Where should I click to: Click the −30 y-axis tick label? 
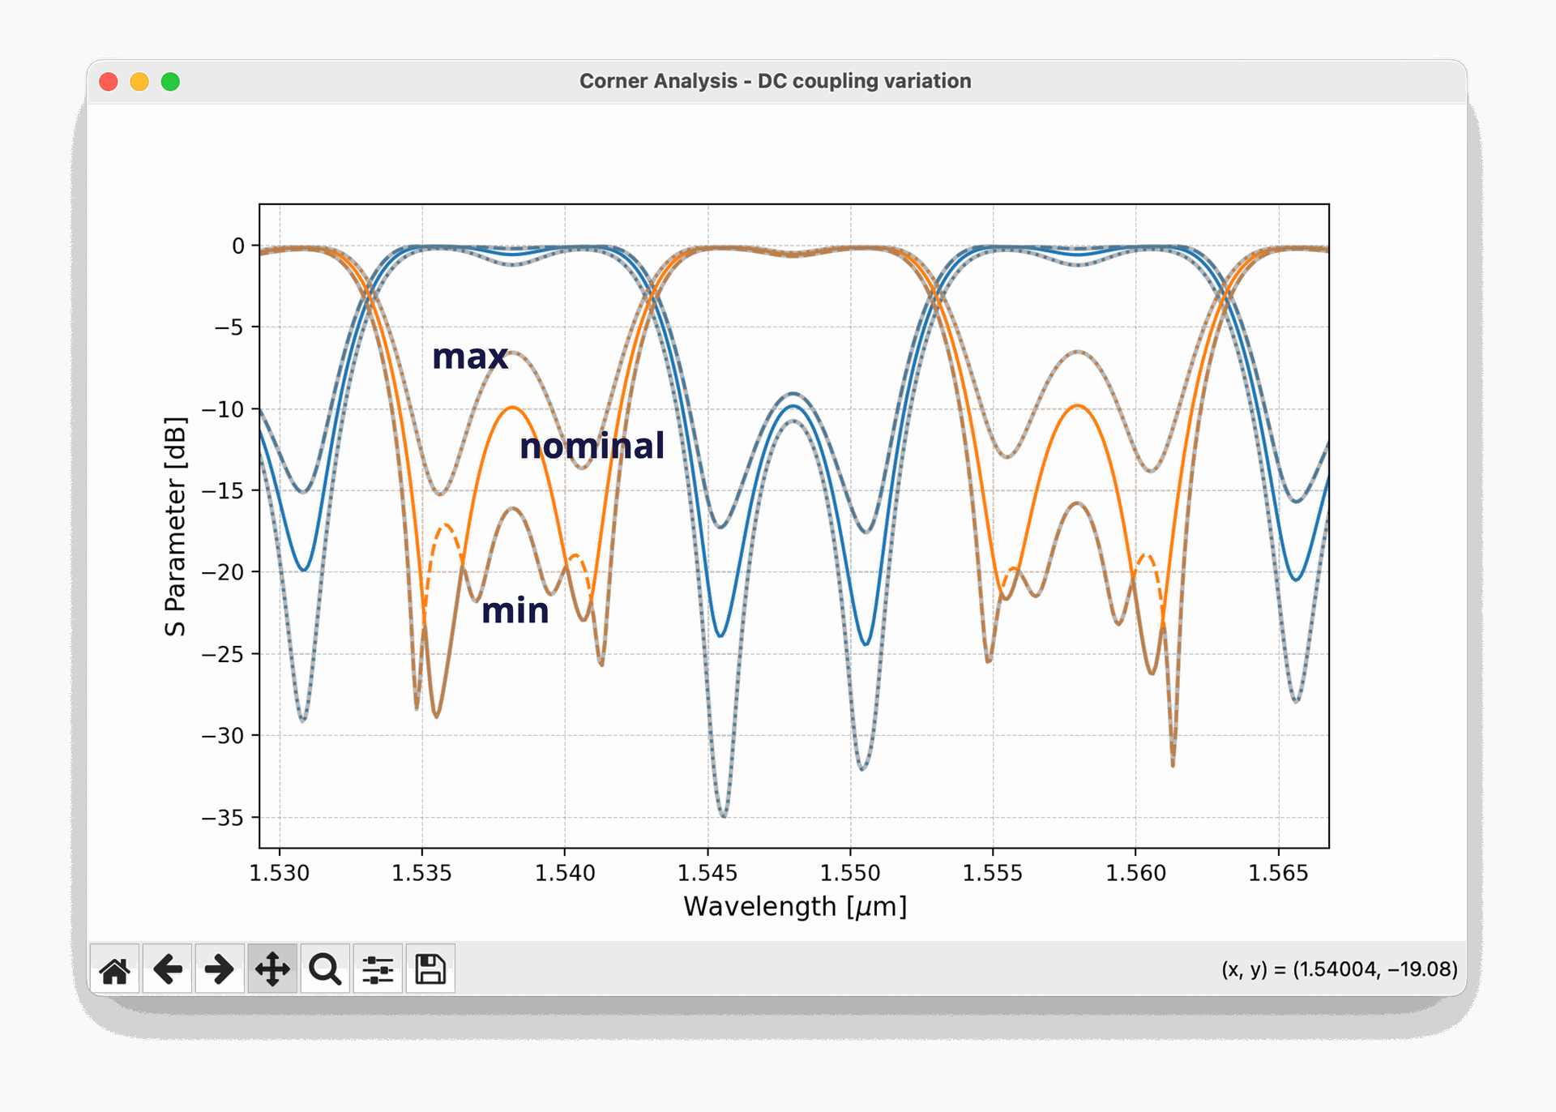(223, 736)
